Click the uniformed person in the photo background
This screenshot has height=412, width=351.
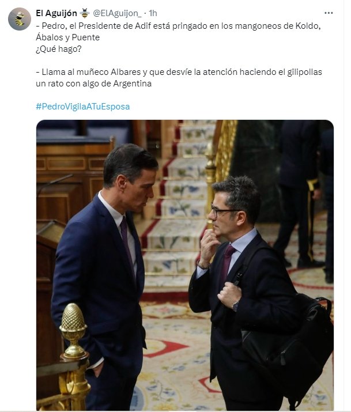click(298, 194)
